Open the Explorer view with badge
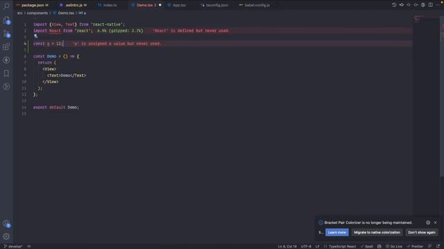This screenshot has width=444, height=249. (x=6, y=20)
